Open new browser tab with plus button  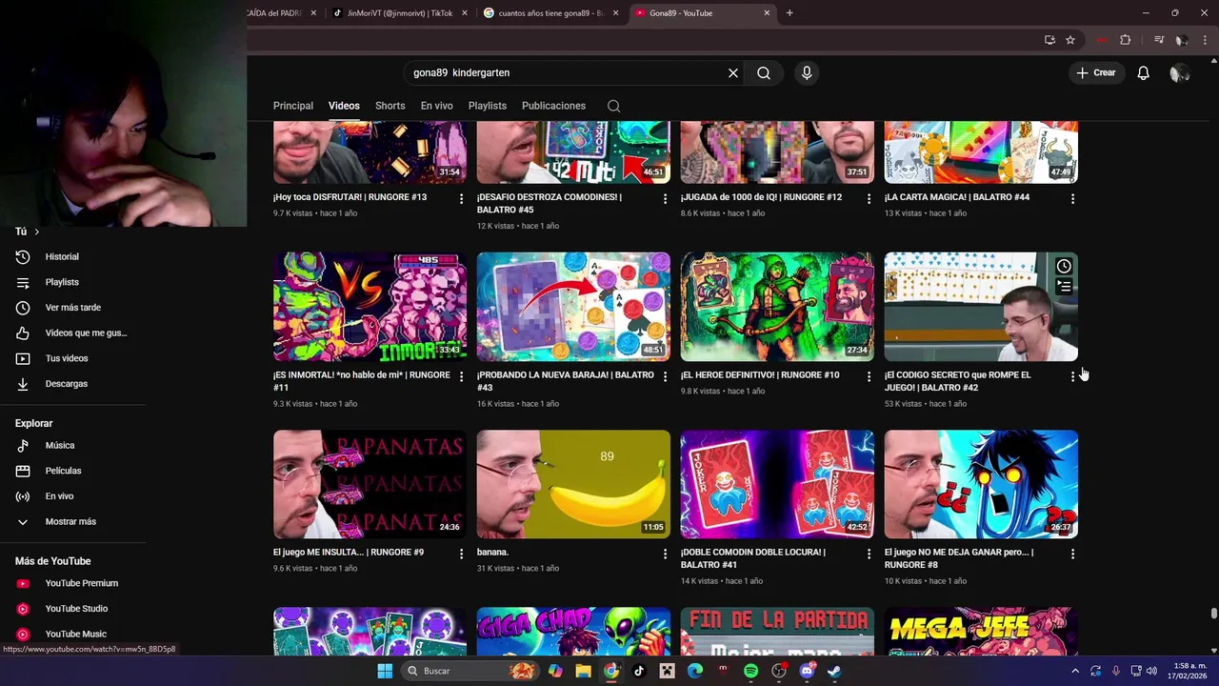coord(789,13)
